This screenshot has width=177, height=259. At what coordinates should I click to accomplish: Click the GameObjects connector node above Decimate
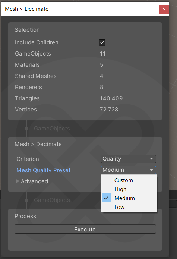coord(26,129)
